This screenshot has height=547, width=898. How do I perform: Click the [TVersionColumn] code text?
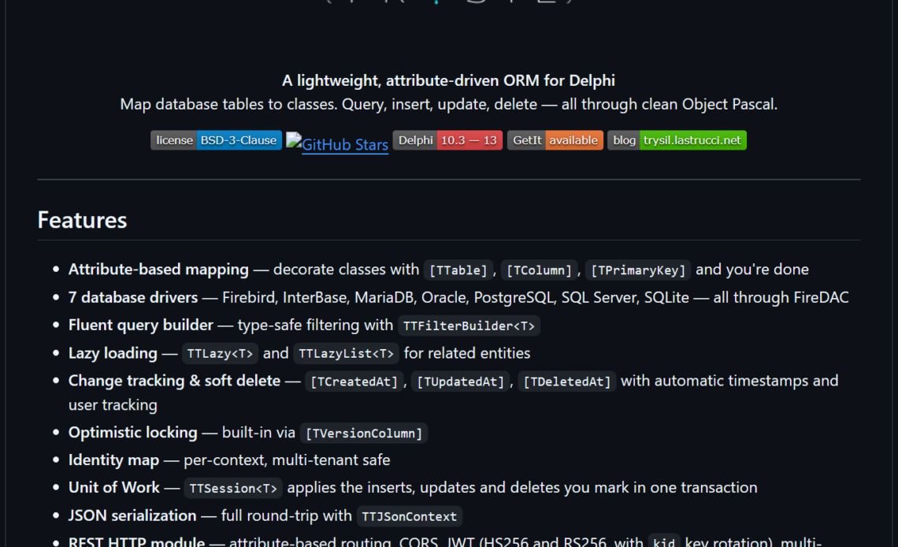coord(364,433)
